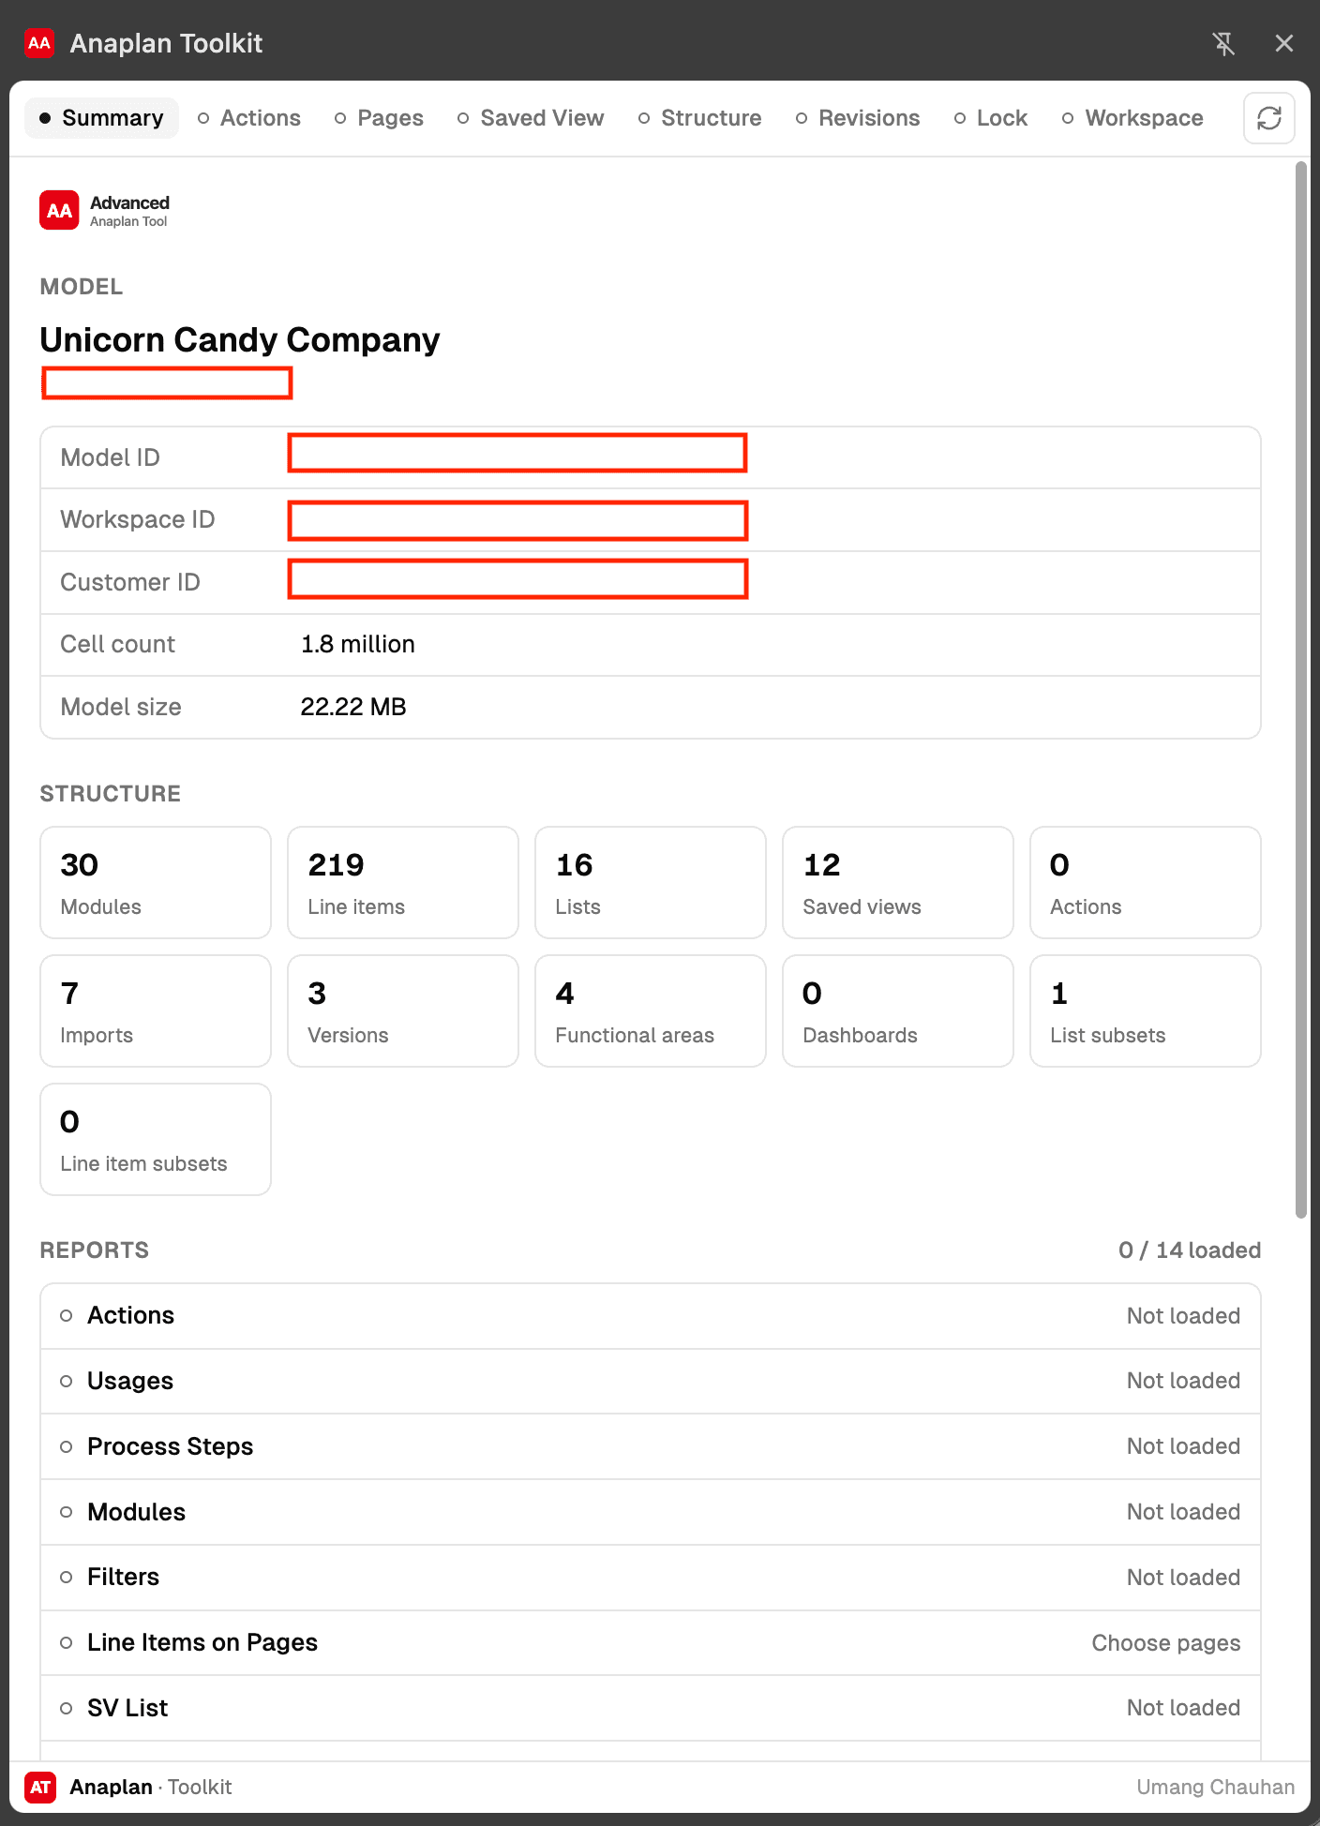
Task: Open the 7 Imports card
Action: click(x=156, y=1010)
